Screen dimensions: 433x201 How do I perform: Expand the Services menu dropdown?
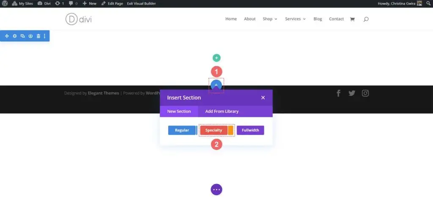click(295, 19)
